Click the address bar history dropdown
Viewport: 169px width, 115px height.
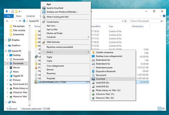click(122, 21)
